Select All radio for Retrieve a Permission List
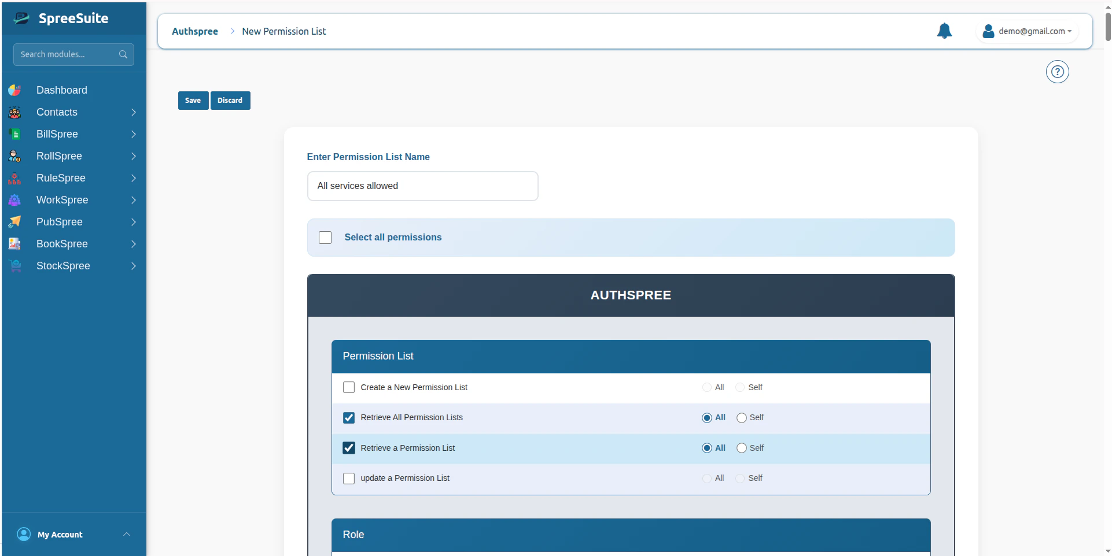 [x=707, y=448]
